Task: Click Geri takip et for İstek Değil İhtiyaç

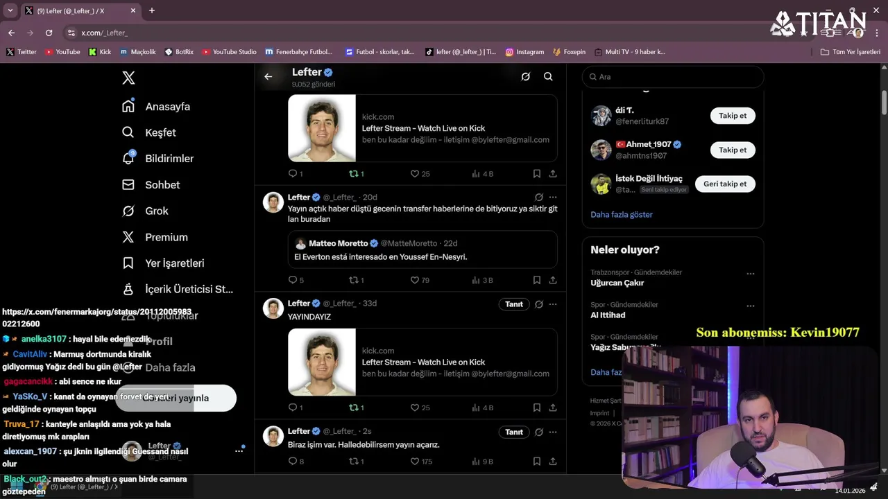Action: 725,184
